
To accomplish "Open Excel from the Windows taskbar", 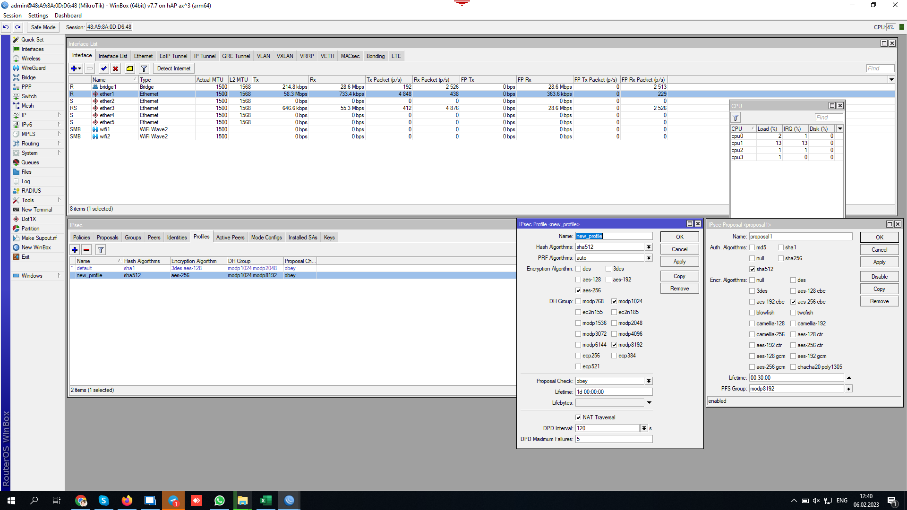I will click(265, 501).
